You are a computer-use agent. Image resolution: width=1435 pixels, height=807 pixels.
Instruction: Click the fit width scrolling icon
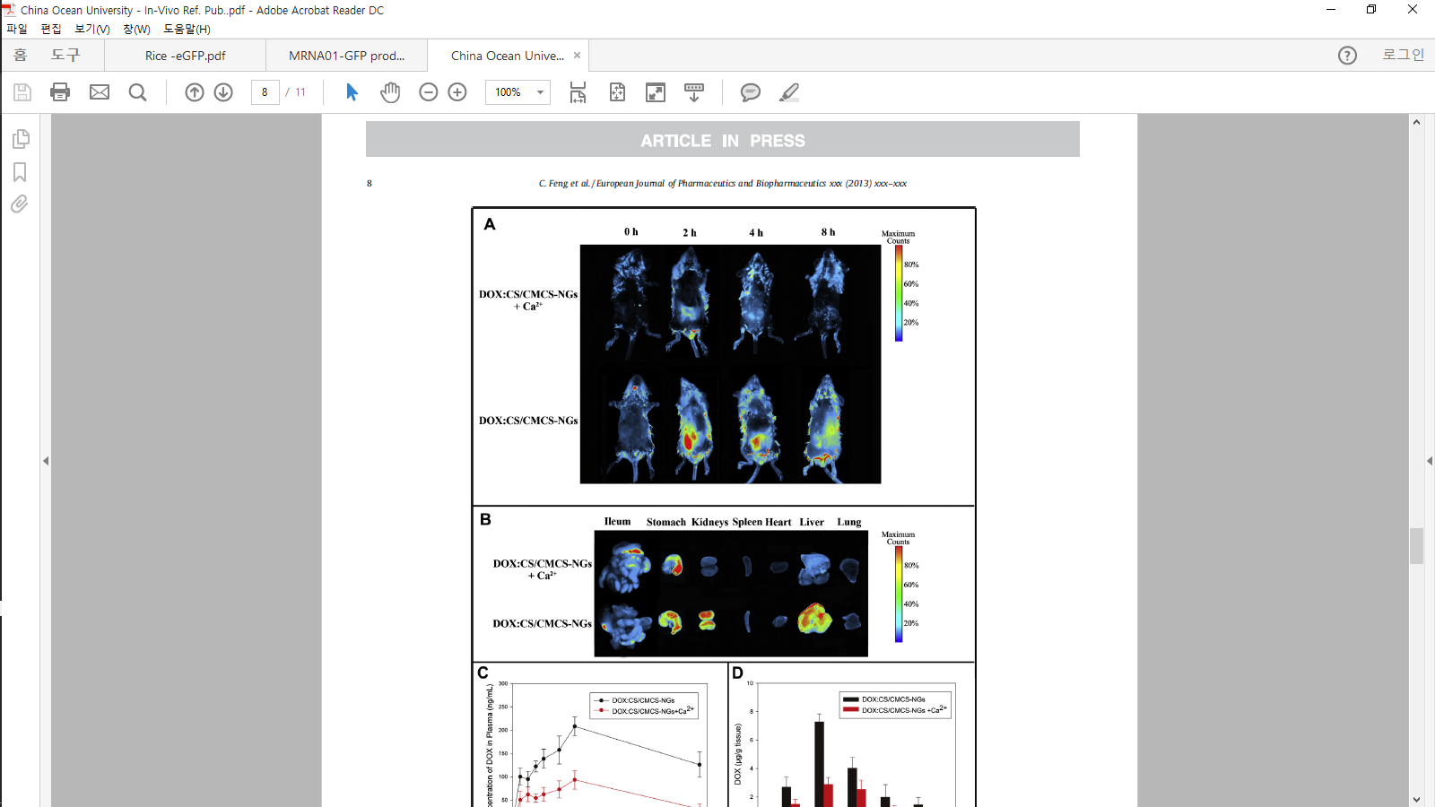point(578,92)
